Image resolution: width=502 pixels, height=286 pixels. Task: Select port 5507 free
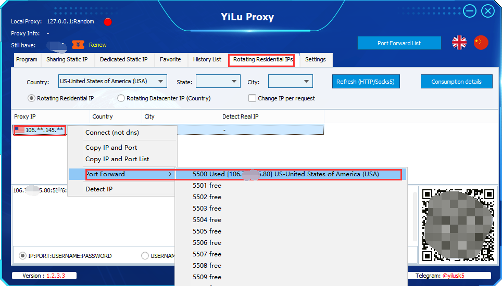point(291,254)
